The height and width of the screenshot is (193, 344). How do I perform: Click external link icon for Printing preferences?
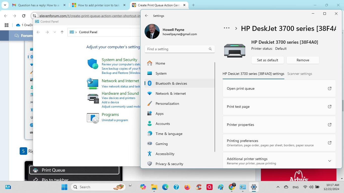click(329, 143)
